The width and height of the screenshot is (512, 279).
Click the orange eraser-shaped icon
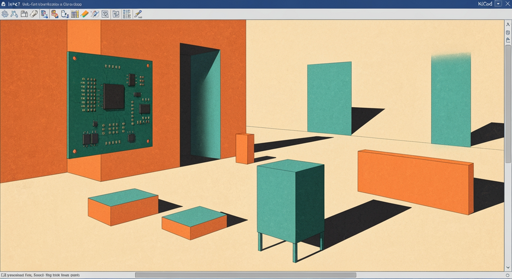(x=85, y=14)
